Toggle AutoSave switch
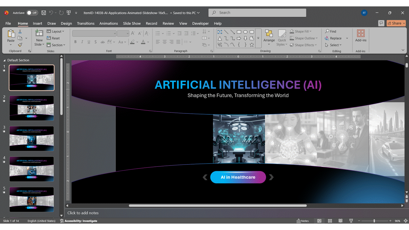Screen dimensions: 409x230 (32, 13)
